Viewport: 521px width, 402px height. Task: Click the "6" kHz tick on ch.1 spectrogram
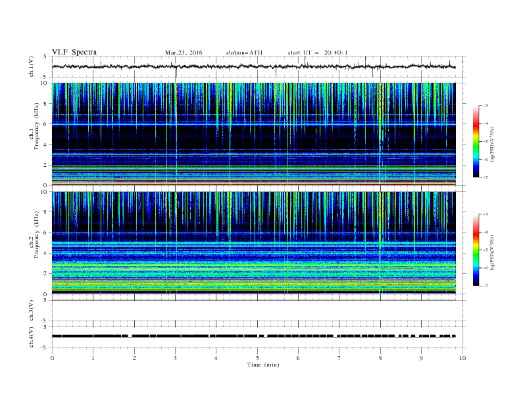coord(45,124)
